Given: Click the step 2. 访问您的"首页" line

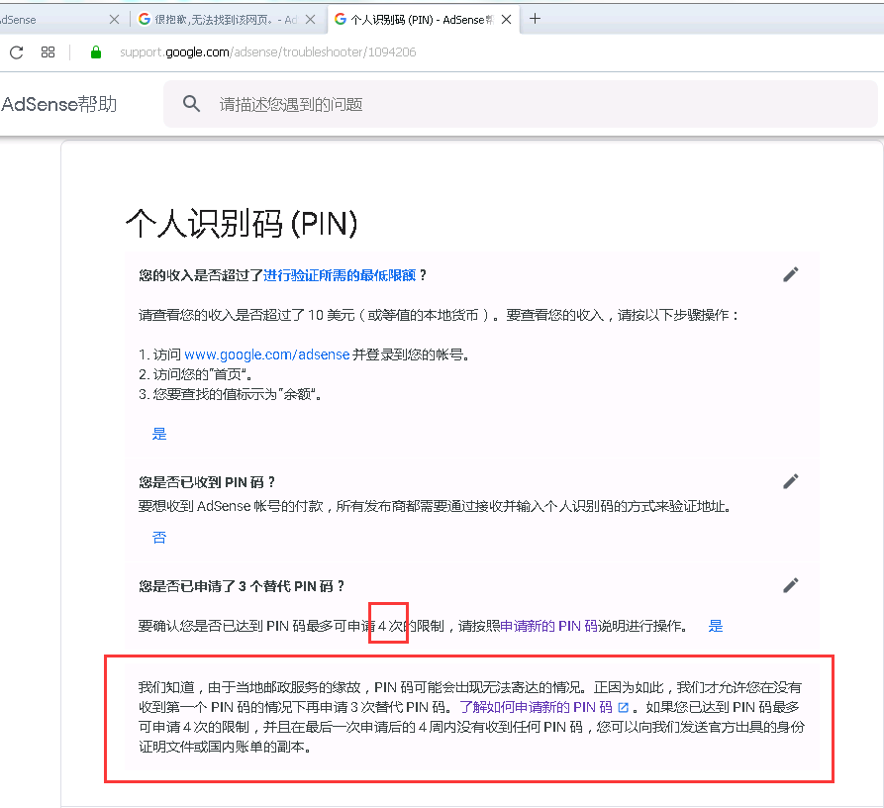Looking at the screenshot, I should coord(195,375).
